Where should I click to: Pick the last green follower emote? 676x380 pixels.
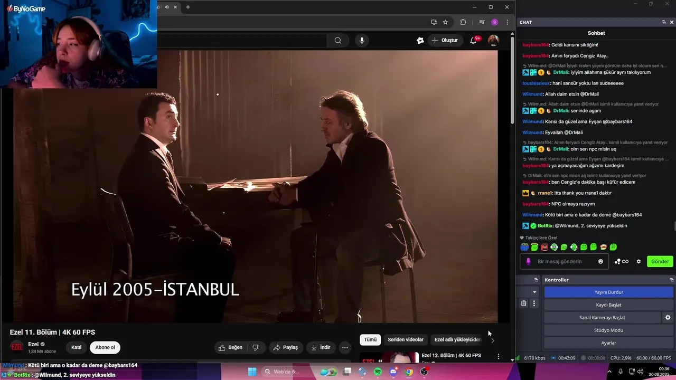[x=613, y=247]
